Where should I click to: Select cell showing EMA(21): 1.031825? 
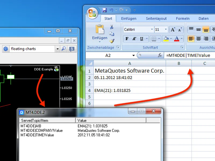pos(130,90)
